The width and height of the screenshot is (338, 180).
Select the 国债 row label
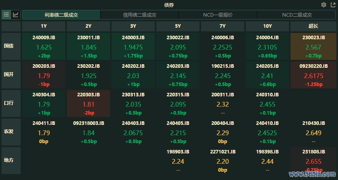(9, 46)
